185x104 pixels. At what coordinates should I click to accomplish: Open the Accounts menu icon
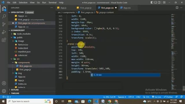[4, 83]
